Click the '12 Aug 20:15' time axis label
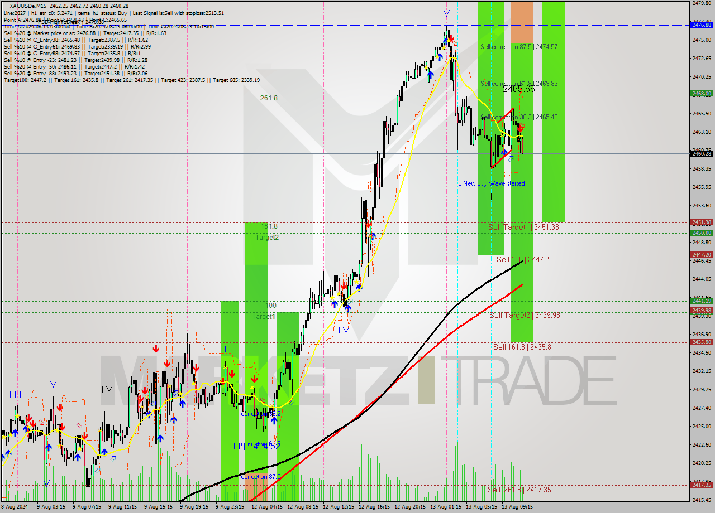The height and width of the screenshot is (513, 715). tap(409, 507)
